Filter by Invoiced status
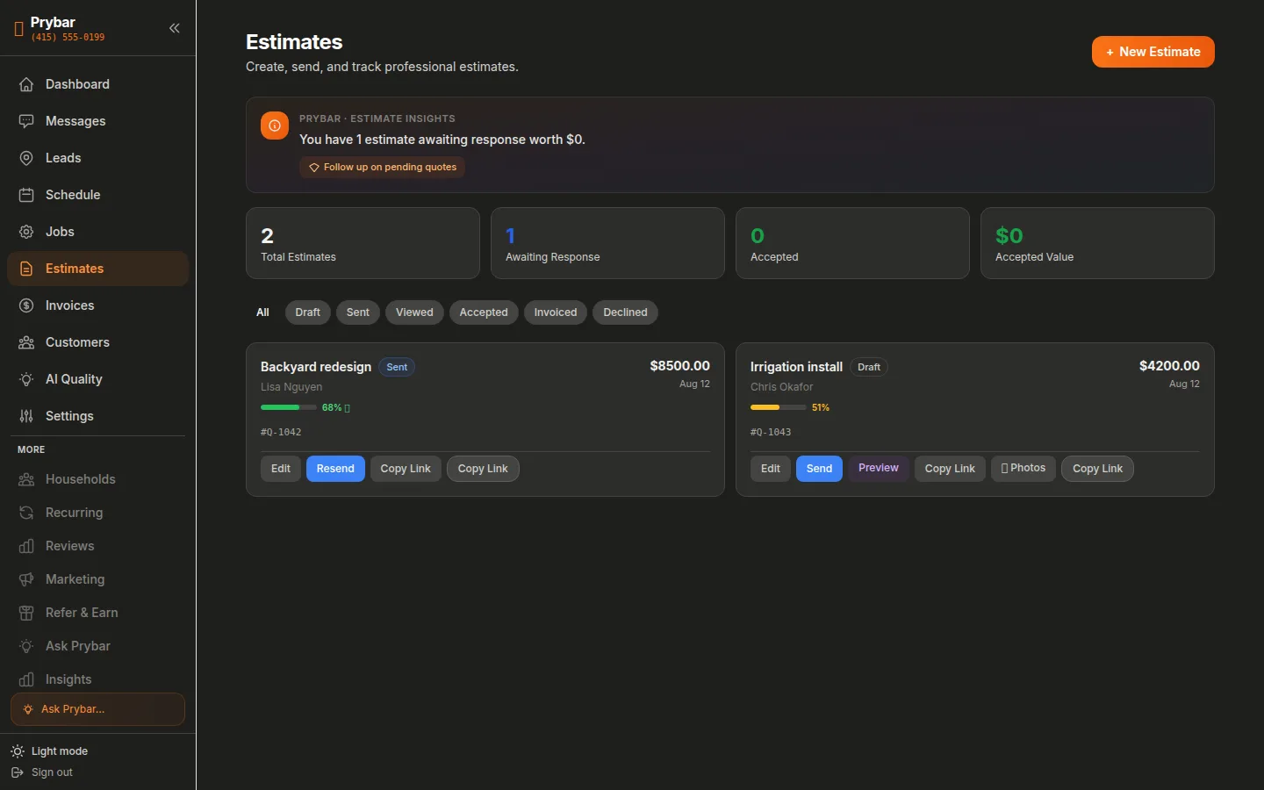Screen dimensions: 1264x790 tap(556, 312)
